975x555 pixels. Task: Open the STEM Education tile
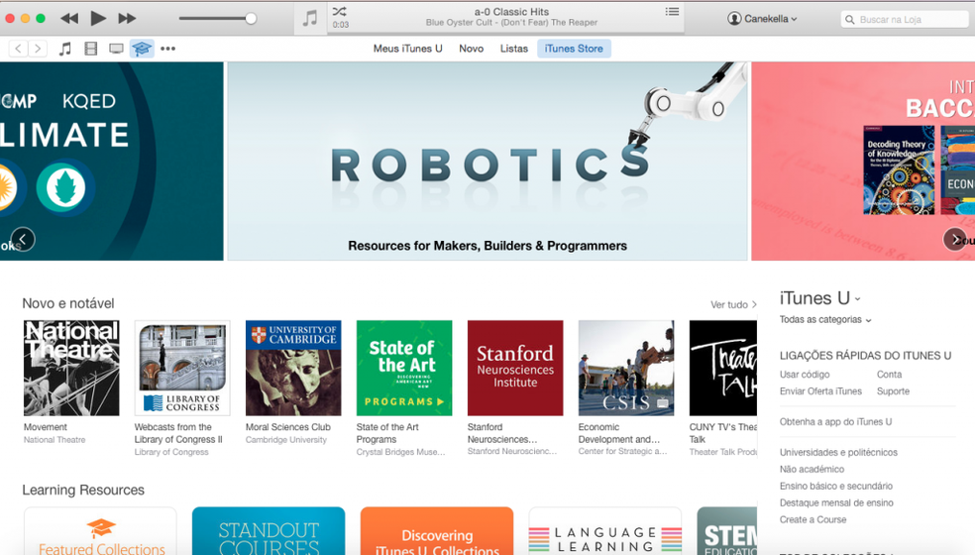pyautogui.click(x=727, y=531)
